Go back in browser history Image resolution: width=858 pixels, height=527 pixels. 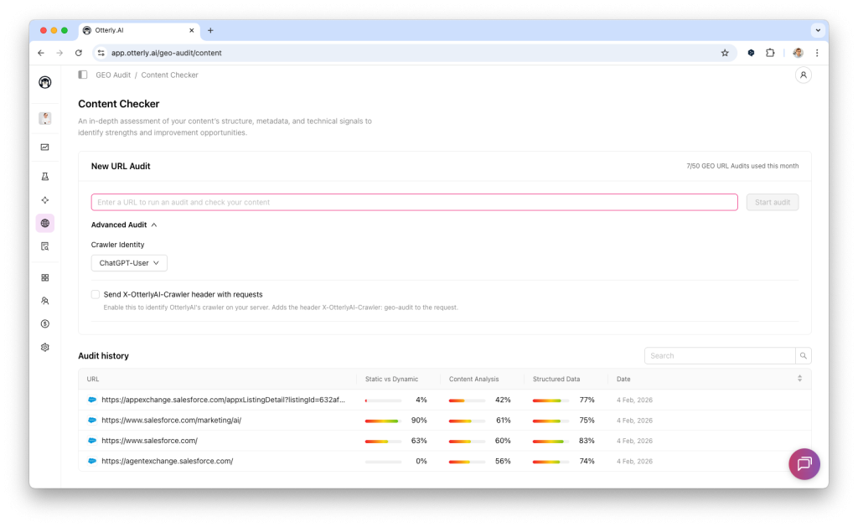pos(41,53)
